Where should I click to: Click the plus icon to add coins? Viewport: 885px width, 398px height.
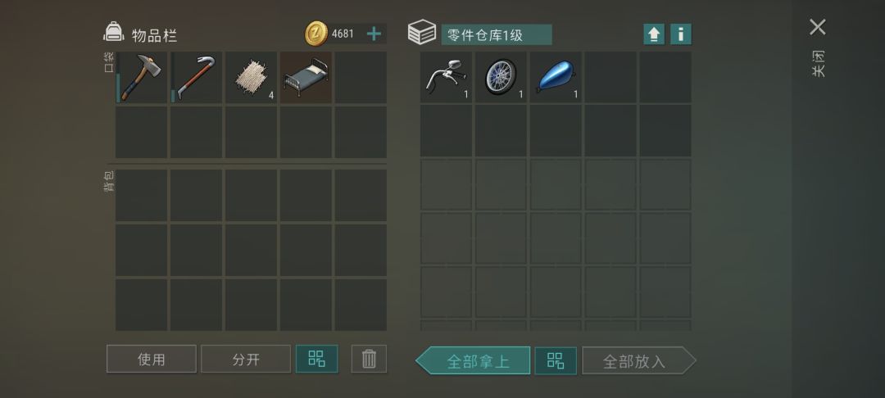pyautogui.click(x=374, y=34)
